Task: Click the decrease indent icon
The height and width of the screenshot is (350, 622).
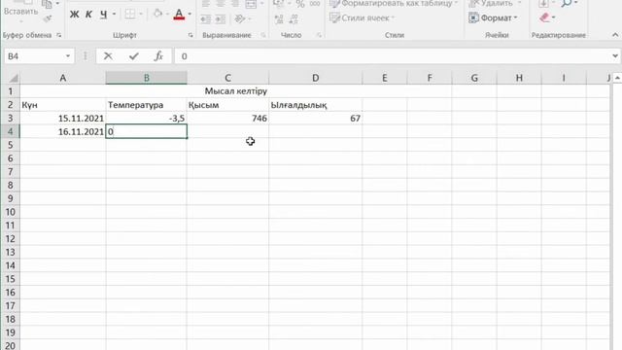Action: click(x=205, y=18)
